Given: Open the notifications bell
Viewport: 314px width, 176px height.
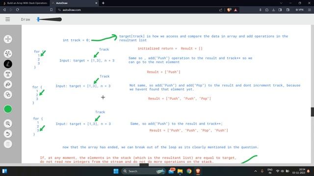Looking at the screenshot, I should point(309,171).
